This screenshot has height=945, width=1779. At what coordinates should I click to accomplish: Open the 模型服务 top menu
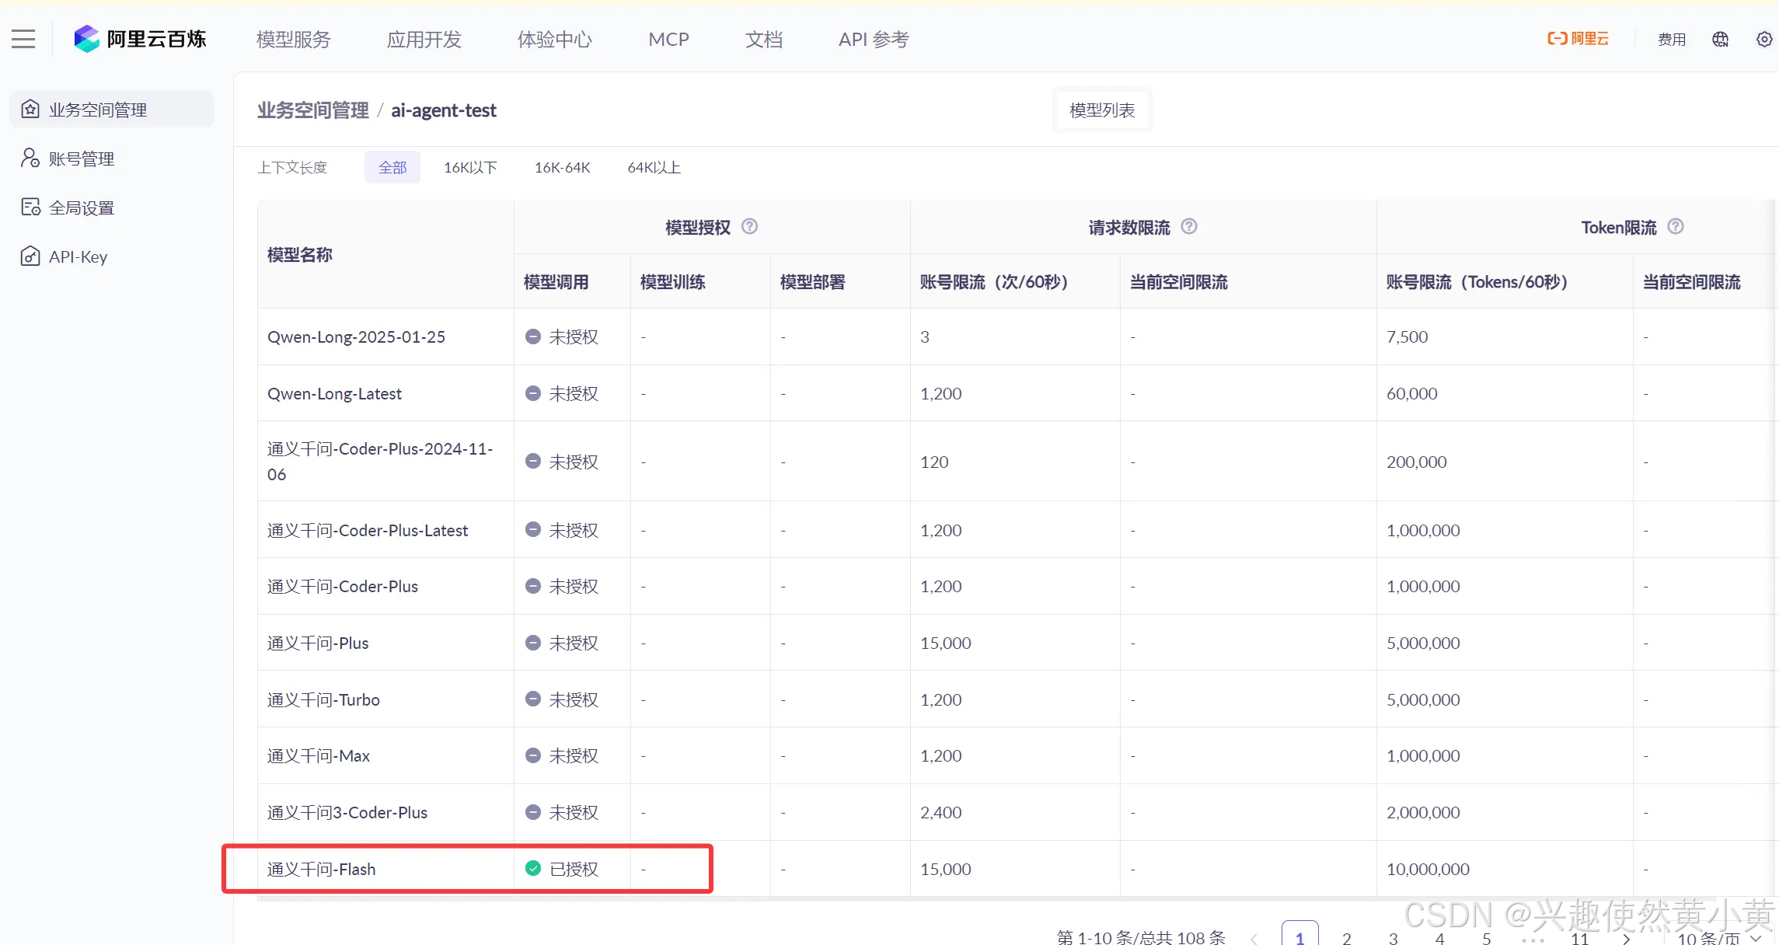pos(294,39)
